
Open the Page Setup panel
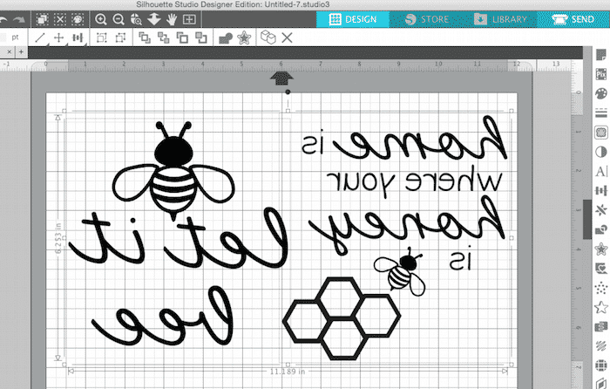pyautogui.click(x=601, y=55)
